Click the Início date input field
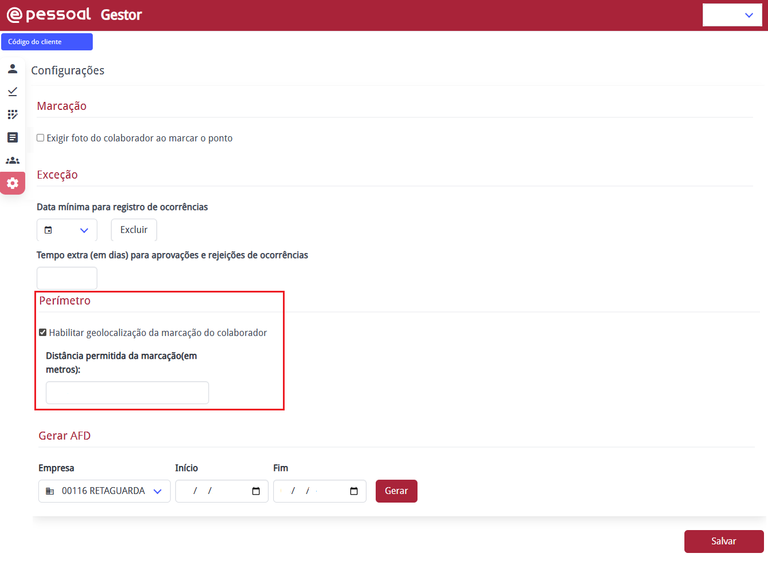 point(222,491)
